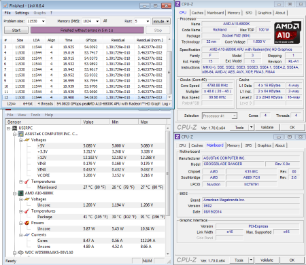
Task: Switch to Memory tab in top CPU-Z window
Action: pos(233,13)
